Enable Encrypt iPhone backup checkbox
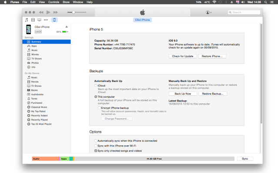 pos(99,108)
